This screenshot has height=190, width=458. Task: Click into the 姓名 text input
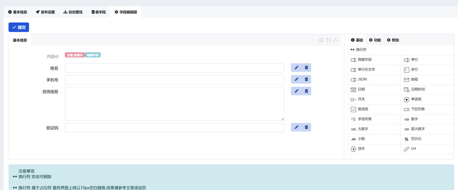174,68
